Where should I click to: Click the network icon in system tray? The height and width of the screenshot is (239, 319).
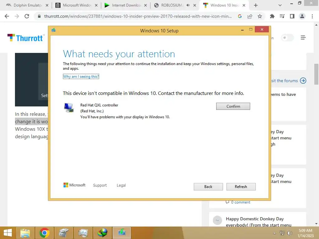[282, 233]
